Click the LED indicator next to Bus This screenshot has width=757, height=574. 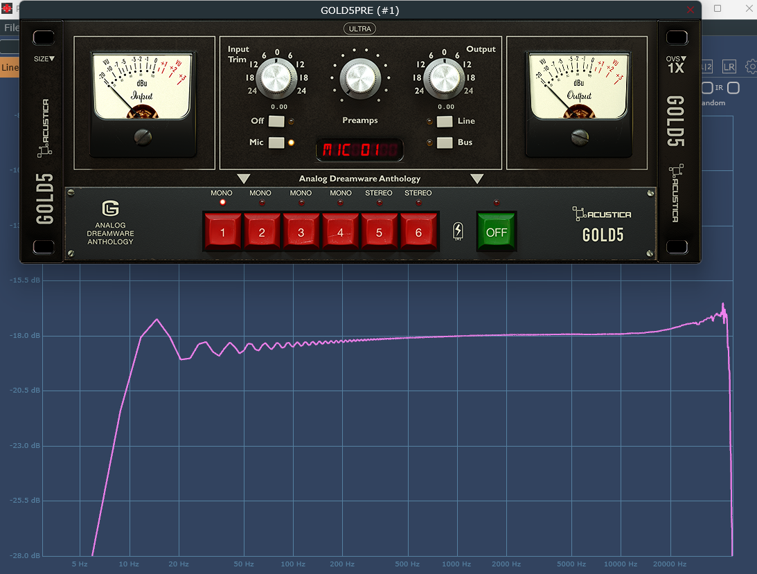click(x=429, y=143)
